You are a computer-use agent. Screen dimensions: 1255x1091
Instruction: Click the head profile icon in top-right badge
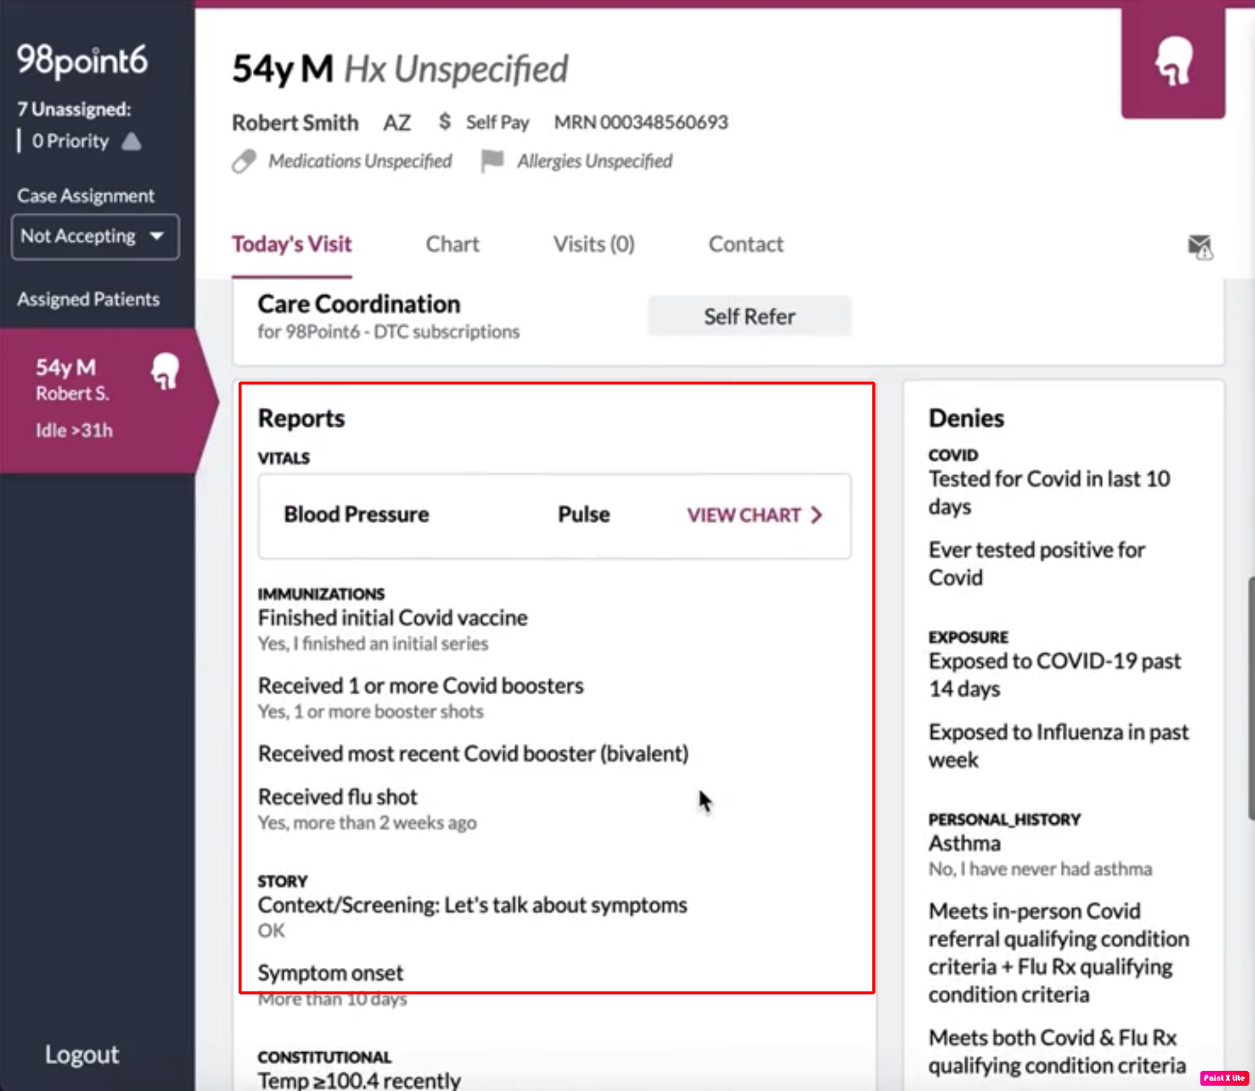[x=1174, y=60]
